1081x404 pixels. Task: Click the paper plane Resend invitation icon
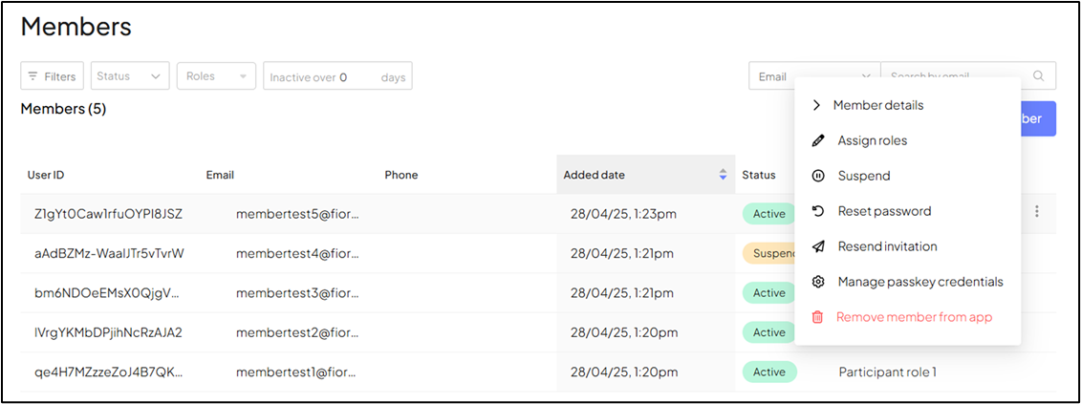point(817,246)
